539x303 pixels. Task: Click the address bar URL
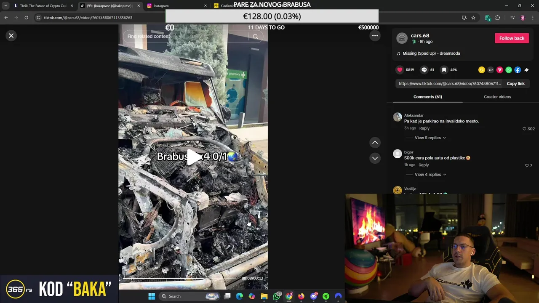(x=88, y=18)
